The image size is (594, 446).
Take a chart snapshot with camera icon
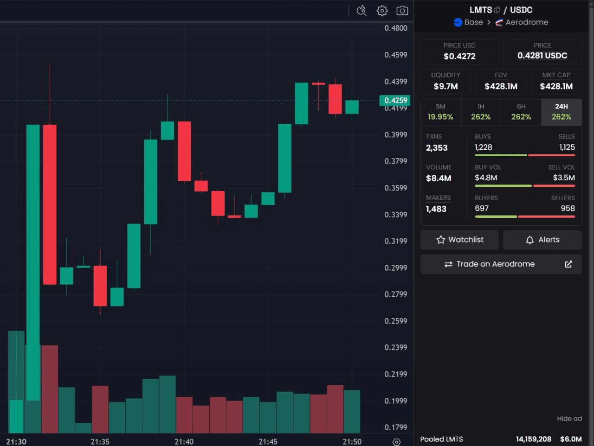402,11
